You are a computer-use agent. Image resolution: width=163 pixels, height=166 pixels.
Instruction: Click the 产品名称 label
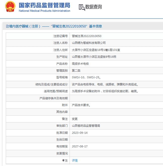[x=62, y=64]
